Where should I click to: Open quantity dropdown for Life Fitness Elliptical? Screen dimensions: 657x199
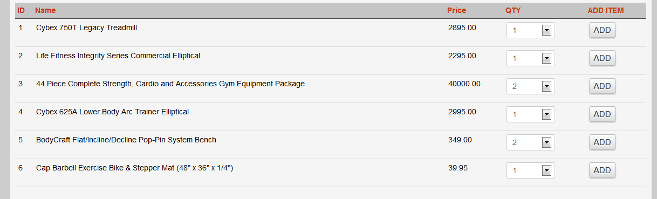531,58
